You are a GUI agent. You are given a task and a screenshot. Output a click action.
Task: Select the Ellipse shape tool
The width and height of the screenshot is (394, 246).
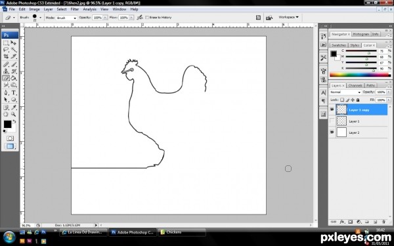[14, 100]
